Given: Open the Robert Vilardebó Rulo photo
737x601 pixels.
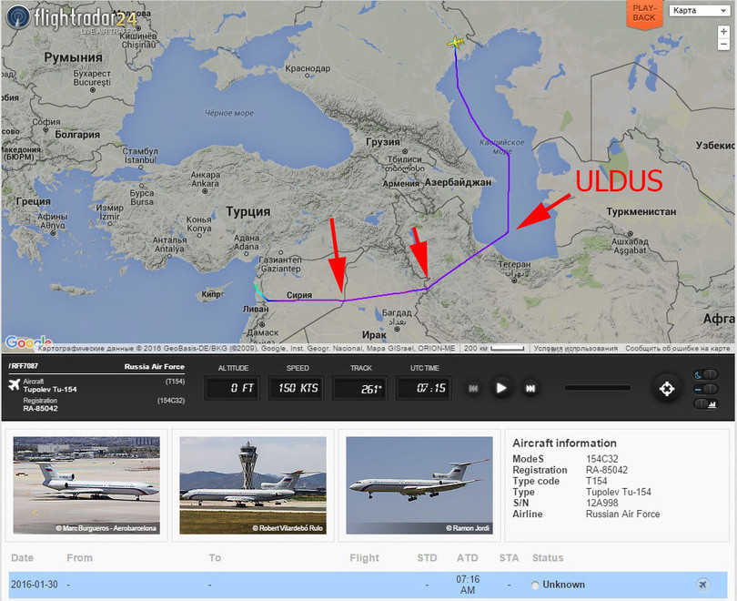Looking at the screenshot, I should click(x=253, y=485).
